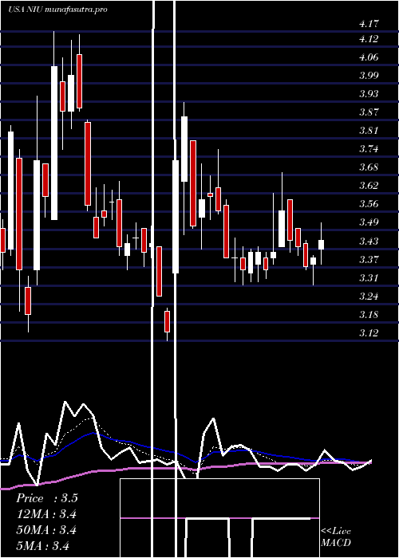Click the '<<Live MACD' label

click(336, 537)
